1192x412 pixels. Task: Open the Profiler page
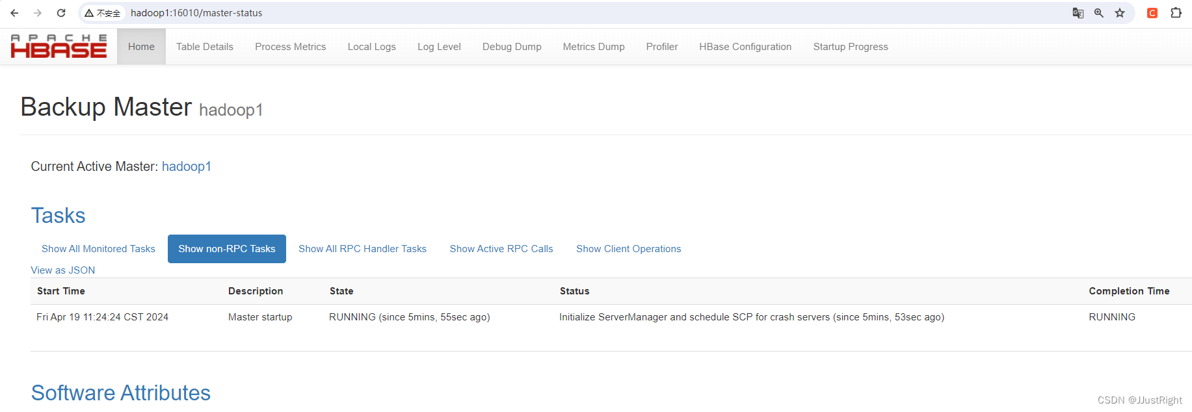(662, 47)
